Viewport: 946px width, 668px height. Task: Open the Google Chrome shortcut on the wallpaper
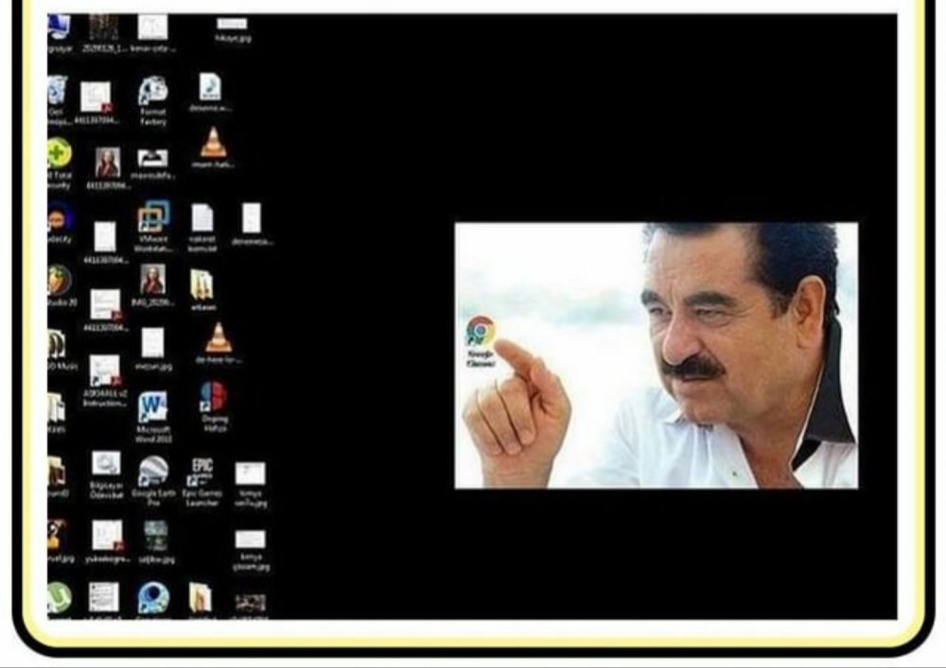pyautogui.click(x=481, y=333)
